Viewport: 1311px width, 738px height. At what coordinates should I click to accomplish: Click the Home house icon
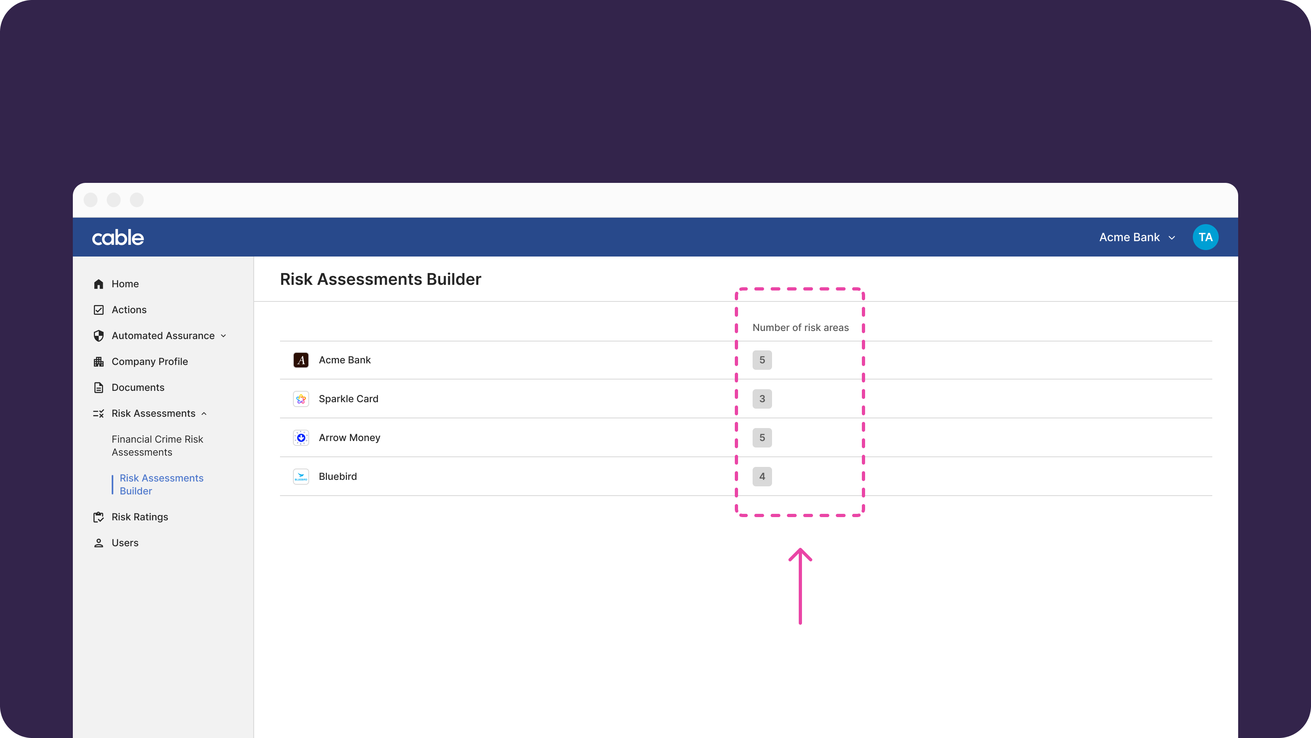(x=99, y=284)
